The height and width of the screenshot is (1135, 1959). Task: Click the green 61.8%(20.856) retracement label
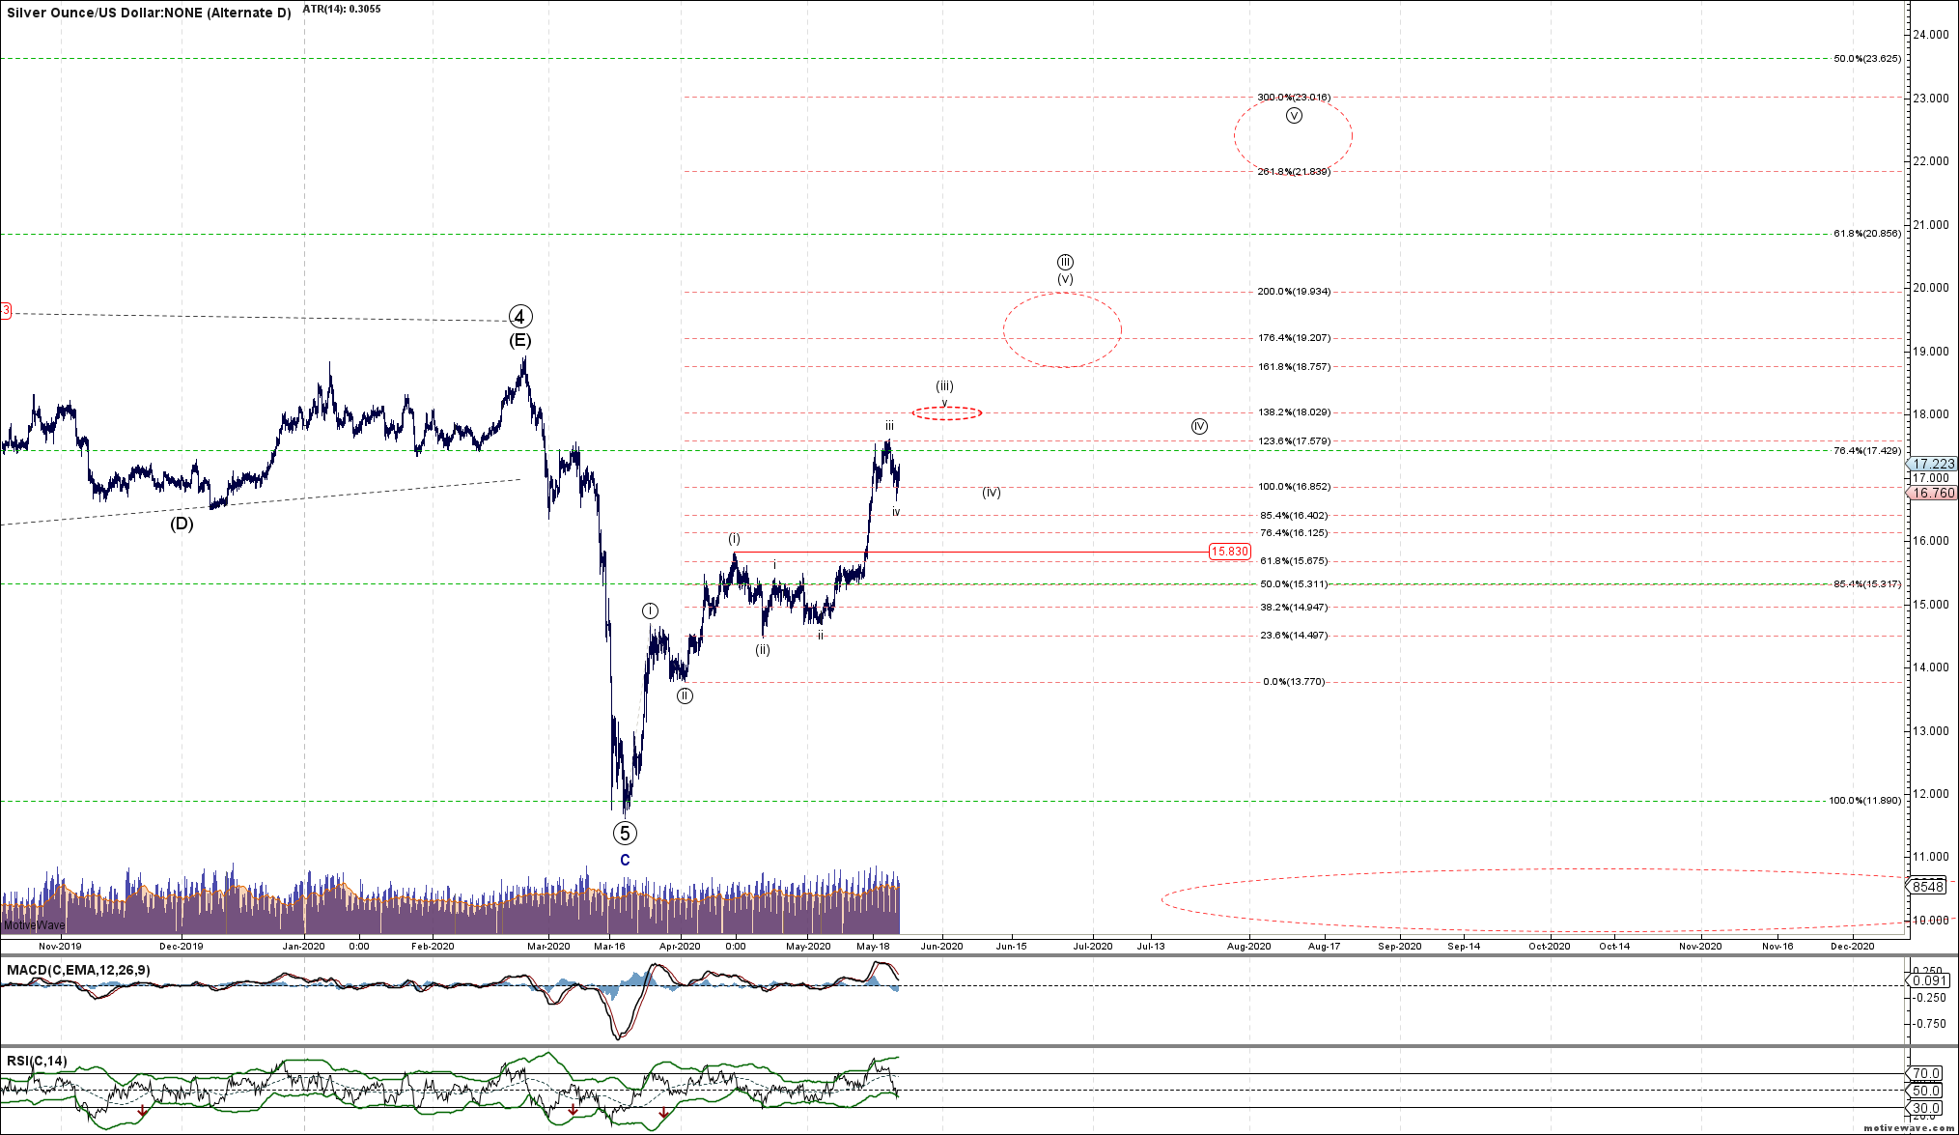click(x=1867, y=234)
